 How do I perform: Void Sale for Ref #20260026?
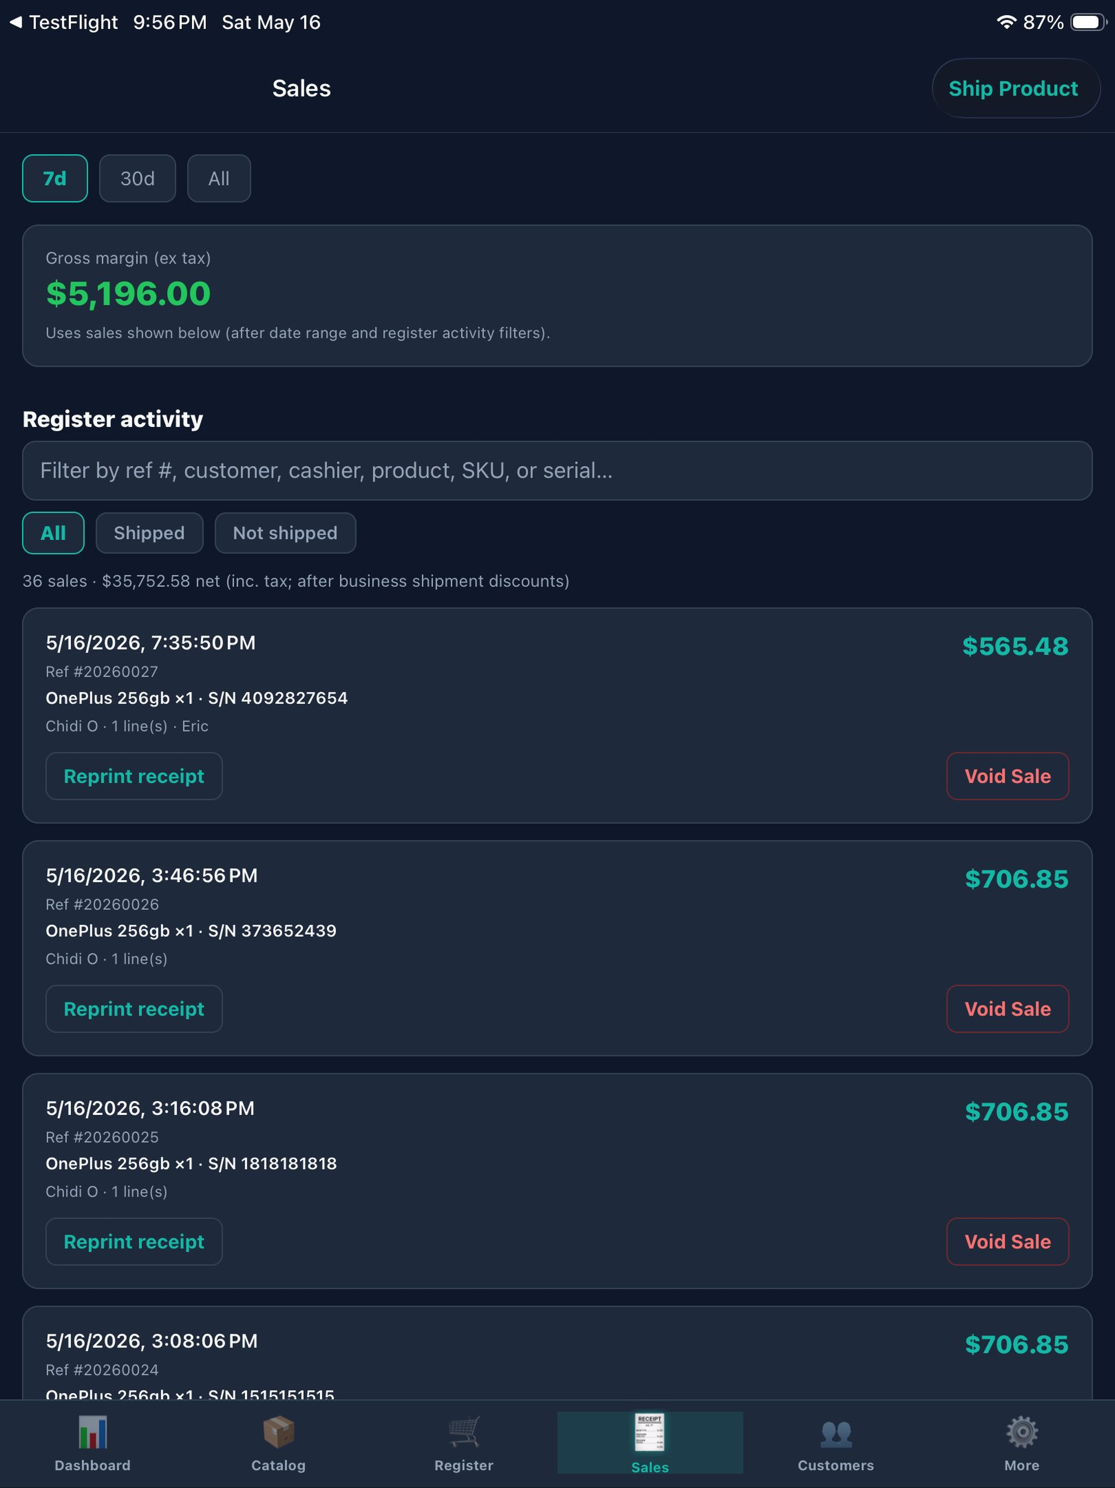pyautogui.click(x=1007, y=1008)
